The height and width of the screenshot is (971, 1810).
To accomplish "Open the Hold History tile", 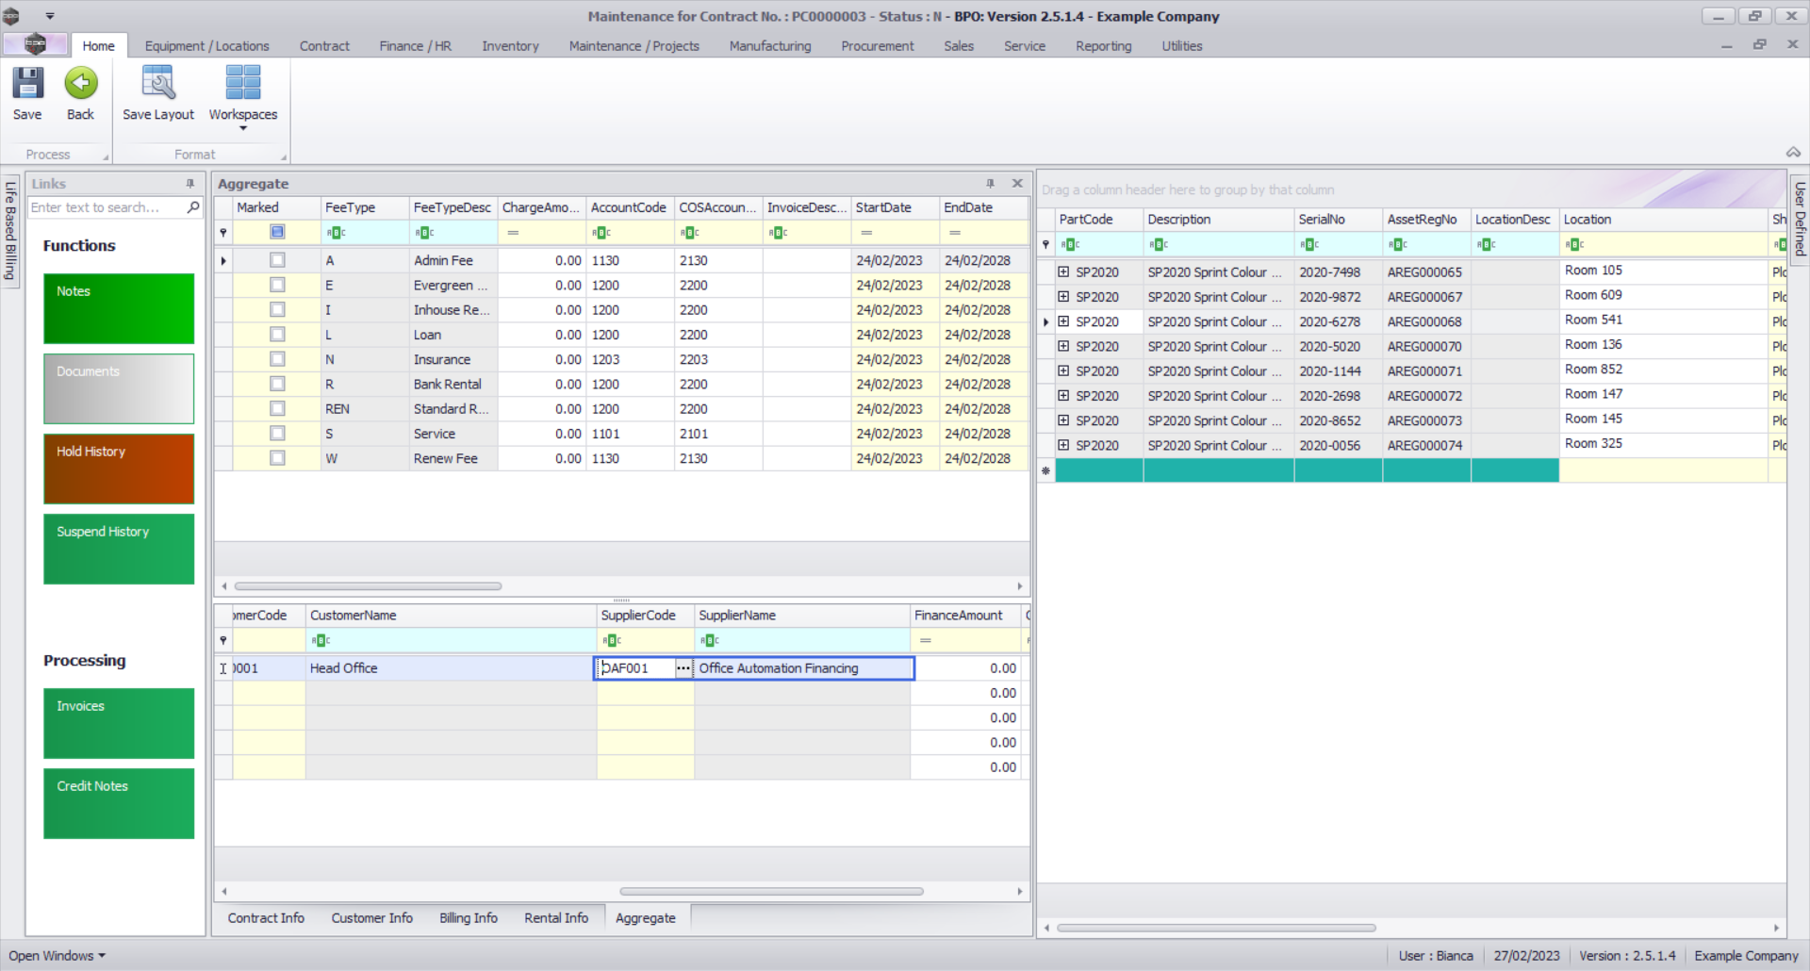I will coord(119,469).
